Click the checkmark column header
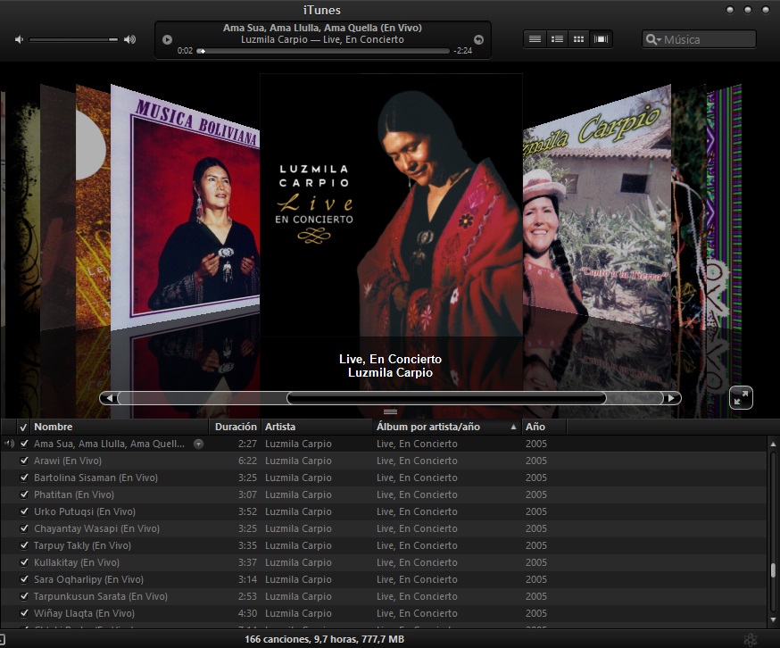The image size is (780, 648). (x=23, y=427)
